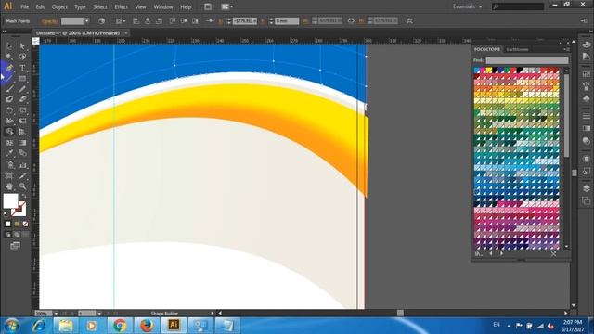Load next swatch library
Image resolution: width=594 pixels, height=334 pixels.
pyautogui.click(x=501, y=253)
